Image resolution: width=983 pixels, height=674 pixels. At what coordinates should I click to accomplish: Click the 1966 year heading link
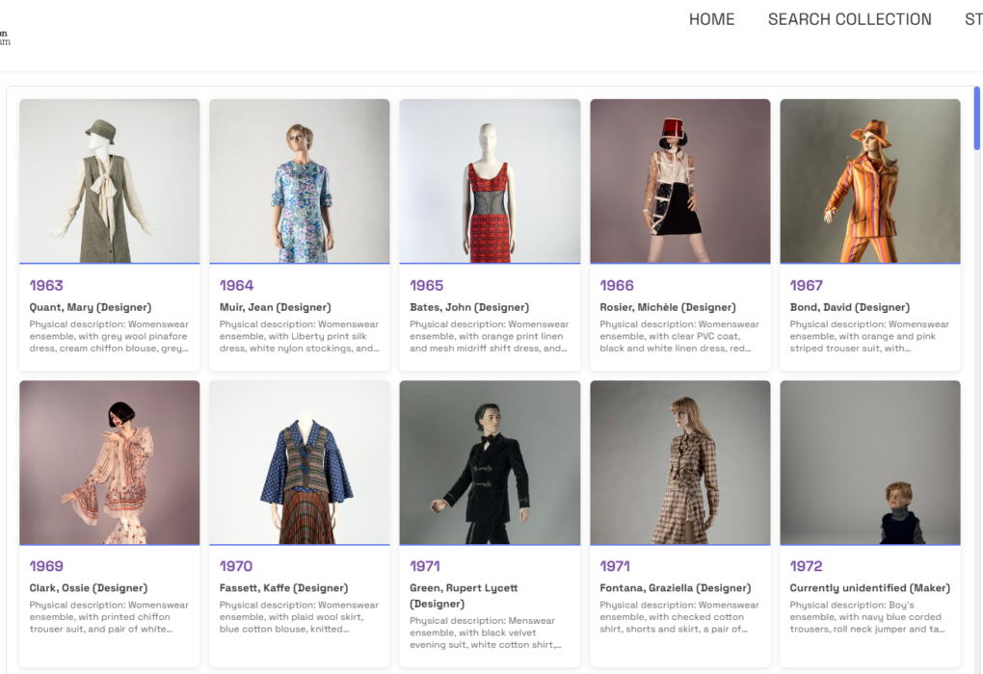pyautogui.click(x=617, y=285)
